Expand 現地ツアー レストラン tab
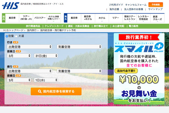 pos(130,18)
